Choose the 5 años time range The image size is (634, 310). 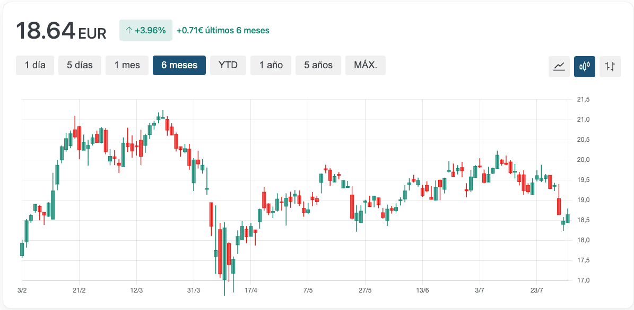(x=318, y=65)
